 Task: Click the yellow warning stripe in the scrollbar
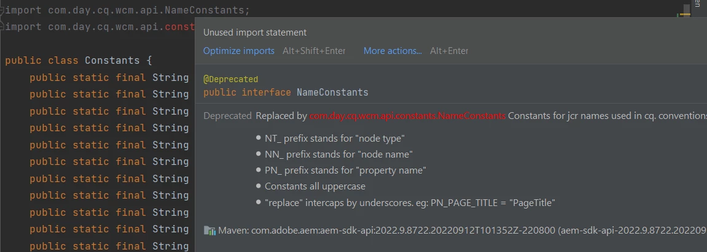point(685,14)
